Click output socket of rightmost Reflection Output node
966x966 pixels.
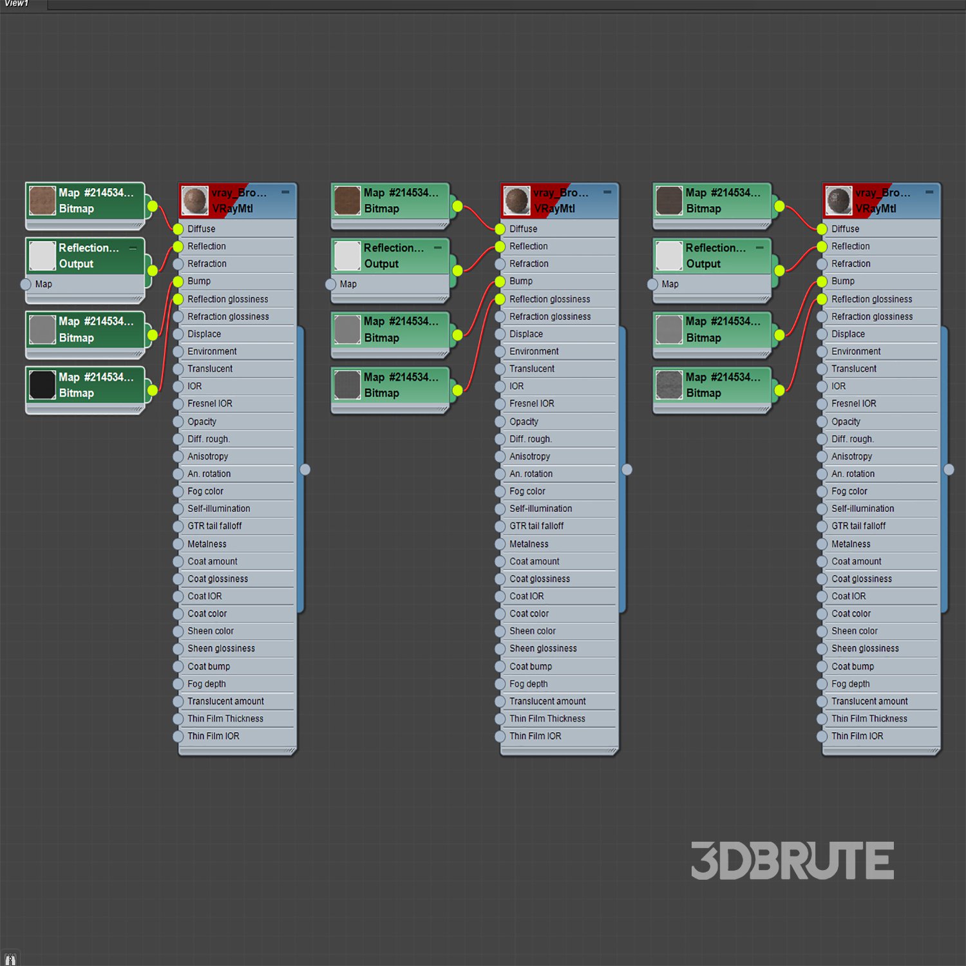pos(779,270)
